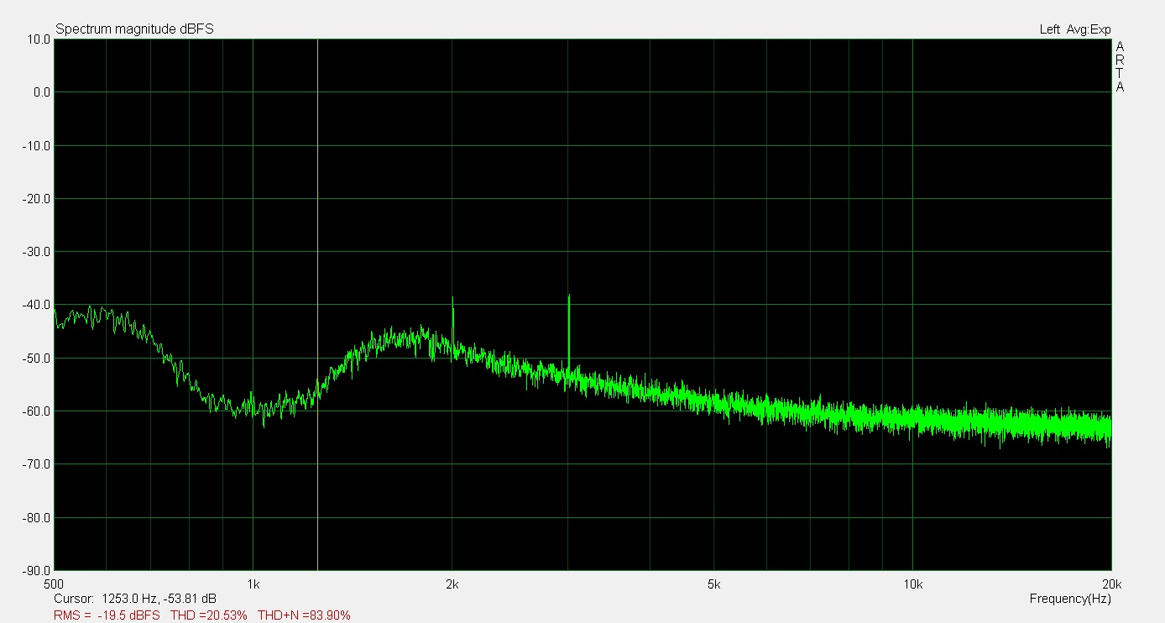Click the 'THD =20.53%' value

209,615
